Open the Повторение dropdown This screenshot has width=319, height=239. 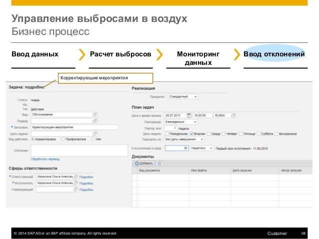(x=195, y=121)
